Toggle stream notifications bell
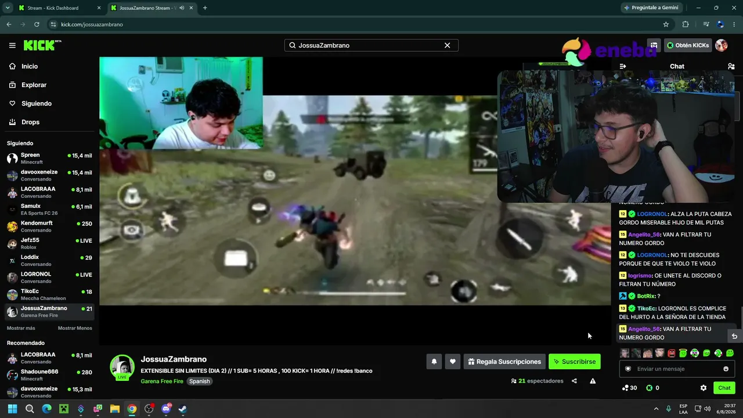 [x=434, y=362]
